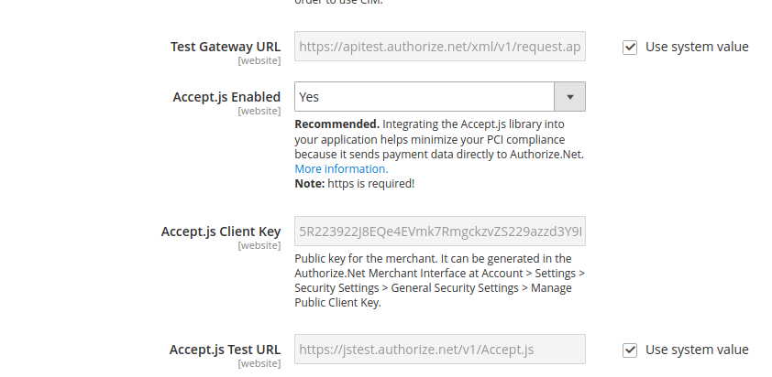
Task: Click the Accept.js Enabled dropdown arrow
Action: pos(569,97)
